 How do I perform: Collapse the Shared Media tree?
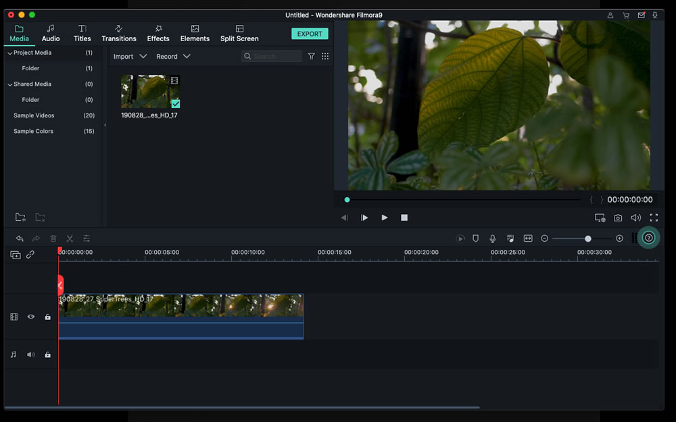point(10,84)
